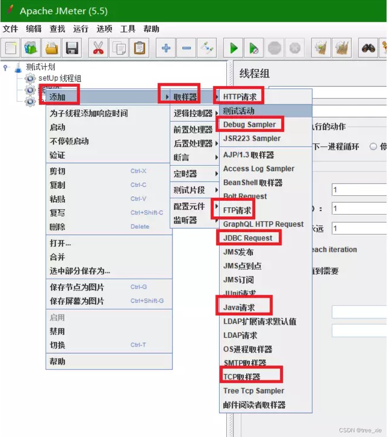Click 保存节点为图片 entry
Screen dimensions: 388x437
click(109, 287)
